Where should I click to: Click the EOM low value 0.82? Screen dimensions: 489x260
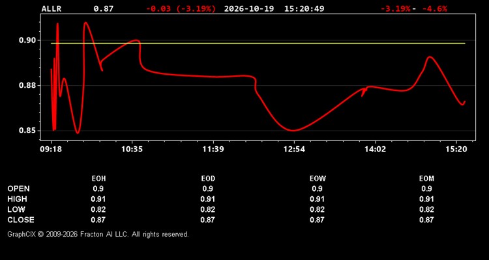426,209
